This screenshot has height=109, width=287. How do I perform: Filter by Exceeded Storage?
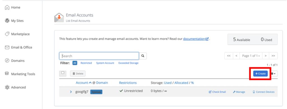click(128, 63)
